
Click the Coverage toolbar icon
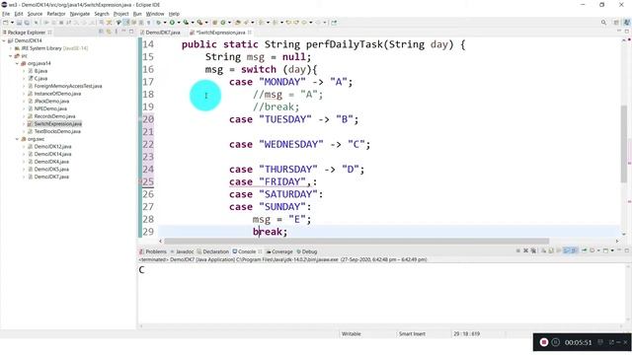[186, 23]
